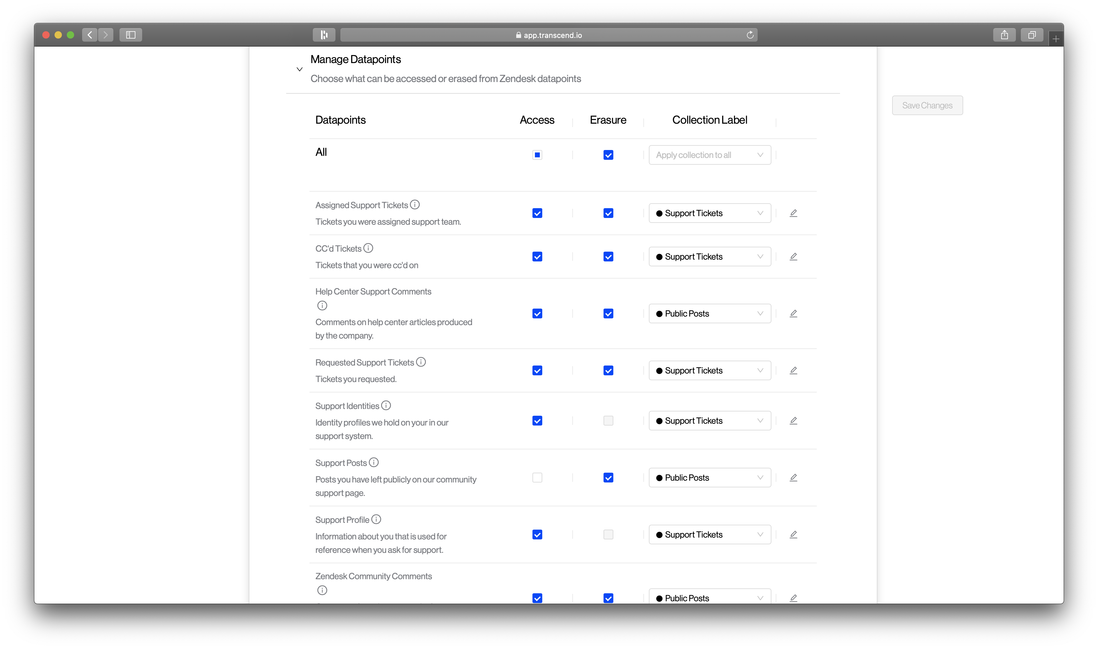Open info icon beside Support Posts
The width and height of the screenshot is (1098, 649).
pyautogui.click(x=373, y=462)
